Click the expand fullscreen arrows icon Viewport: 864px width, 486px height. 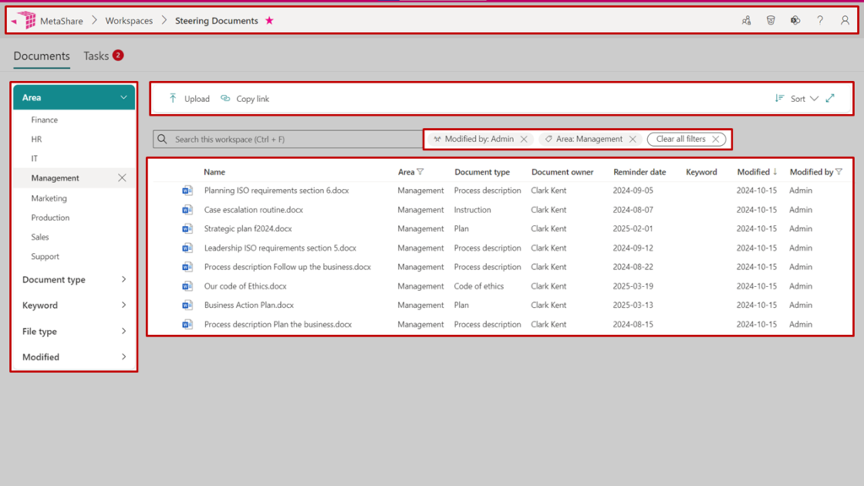(830, 99)
